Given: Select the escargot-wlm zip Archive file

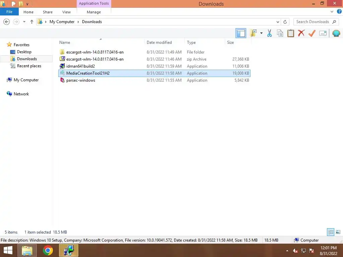Looking at the screenshot, I should pos(154,59).
